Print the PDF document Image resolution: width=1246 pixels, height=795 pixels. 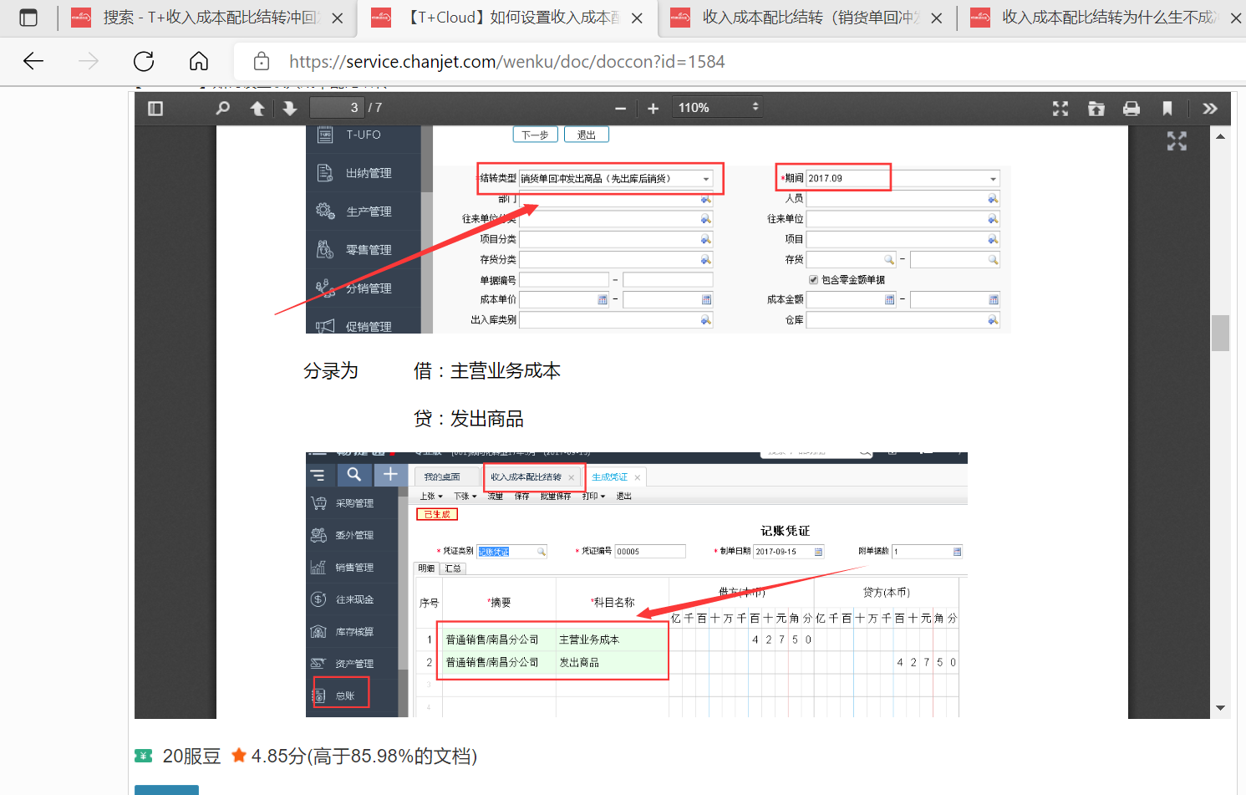pyautogui.click(x=1132, y=109)
